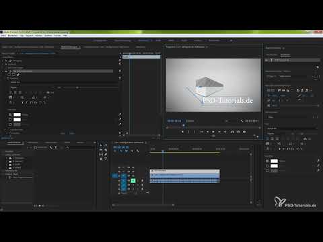
Task: Switch to Durchsuchen tab in Essential Graphics
Action: tap(272, 54)
